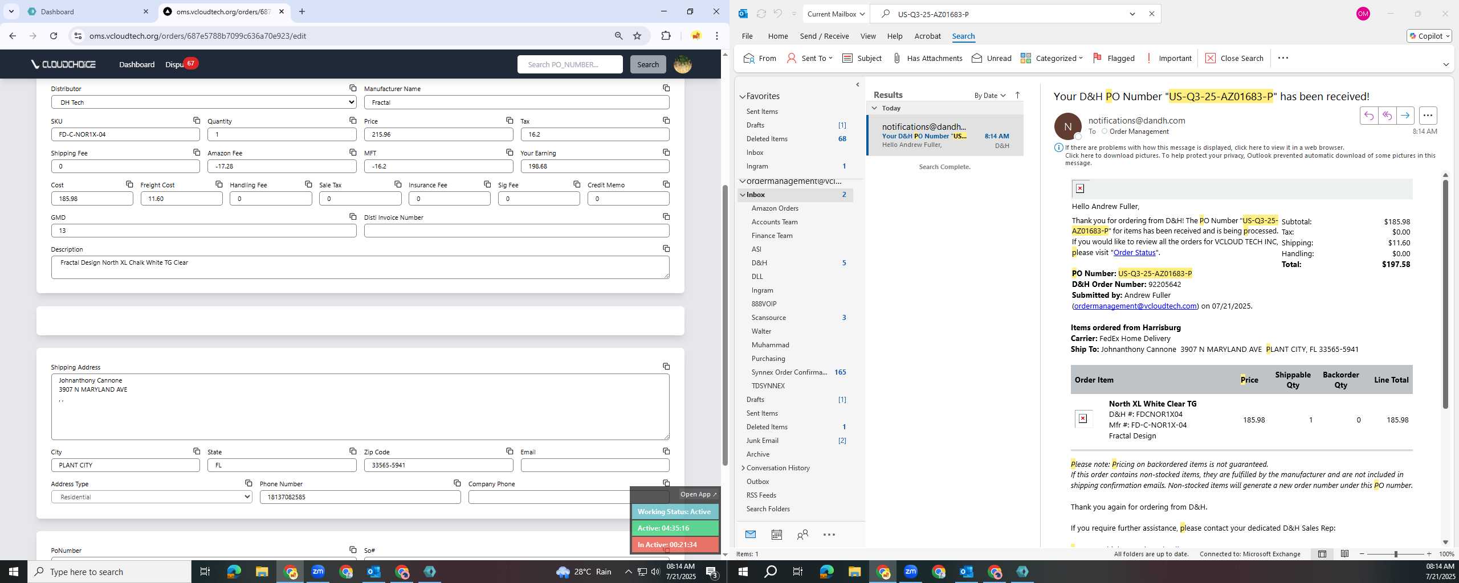1459x583 pixels.
Task: Reload the OMS page in Chrome
Action: (54, 36)
